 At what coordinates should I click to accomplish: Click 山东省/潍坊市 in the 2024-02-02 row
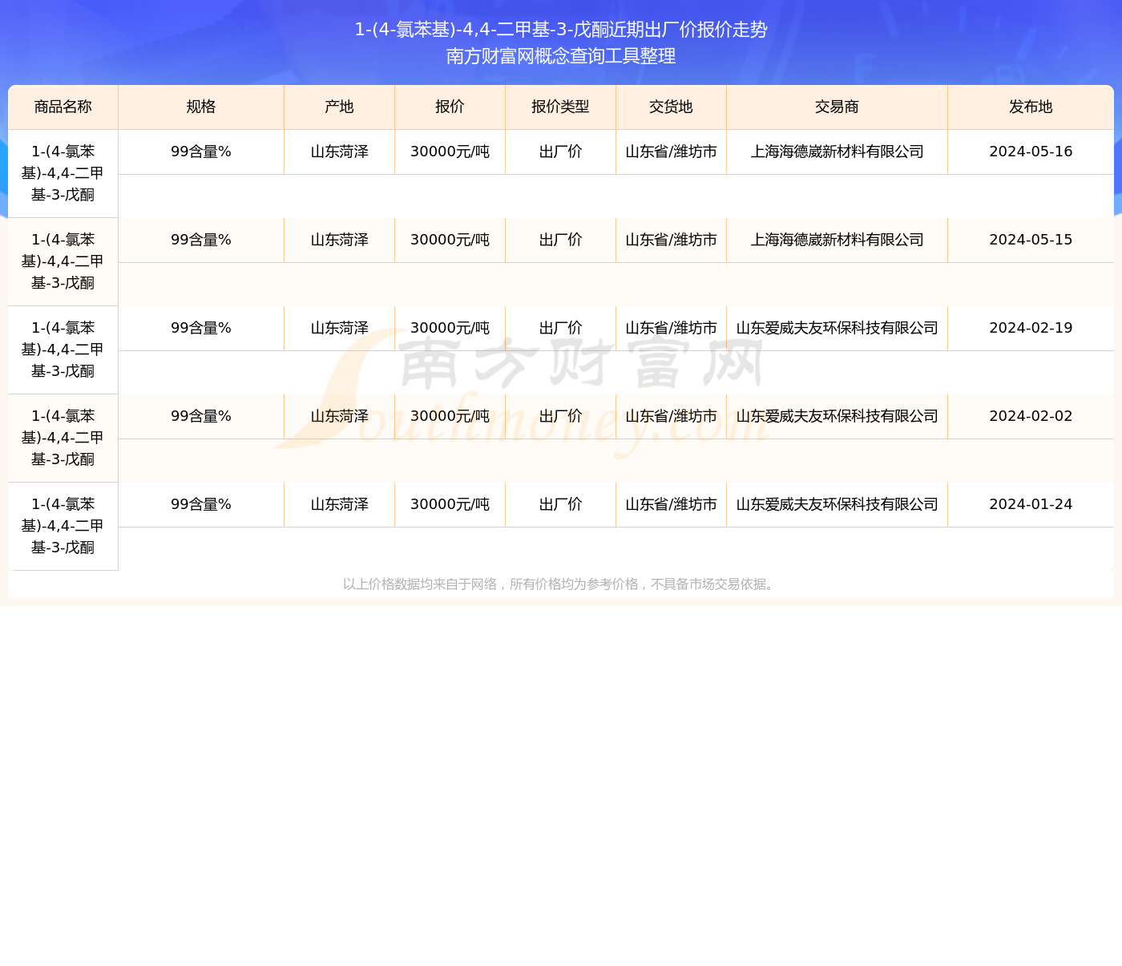(x=671, y=416)
